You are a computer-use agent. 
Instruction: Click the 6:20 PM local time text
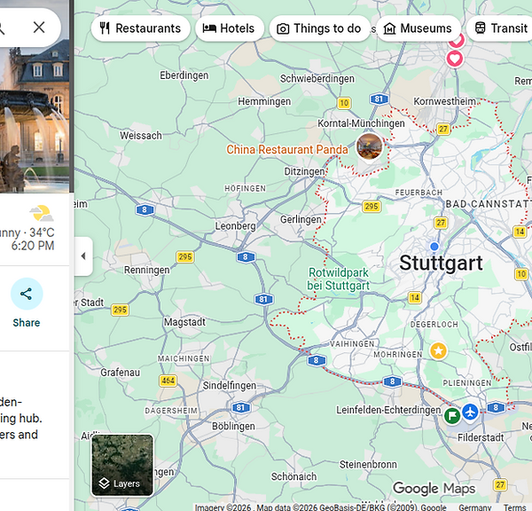[33, 246]
